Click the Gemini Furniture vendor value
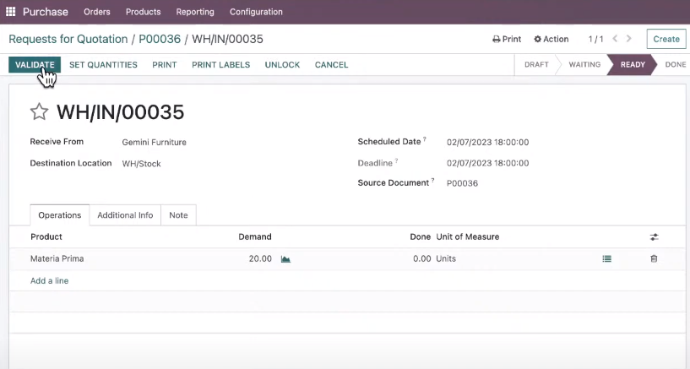The image size is (690, 369). [154, 142]
